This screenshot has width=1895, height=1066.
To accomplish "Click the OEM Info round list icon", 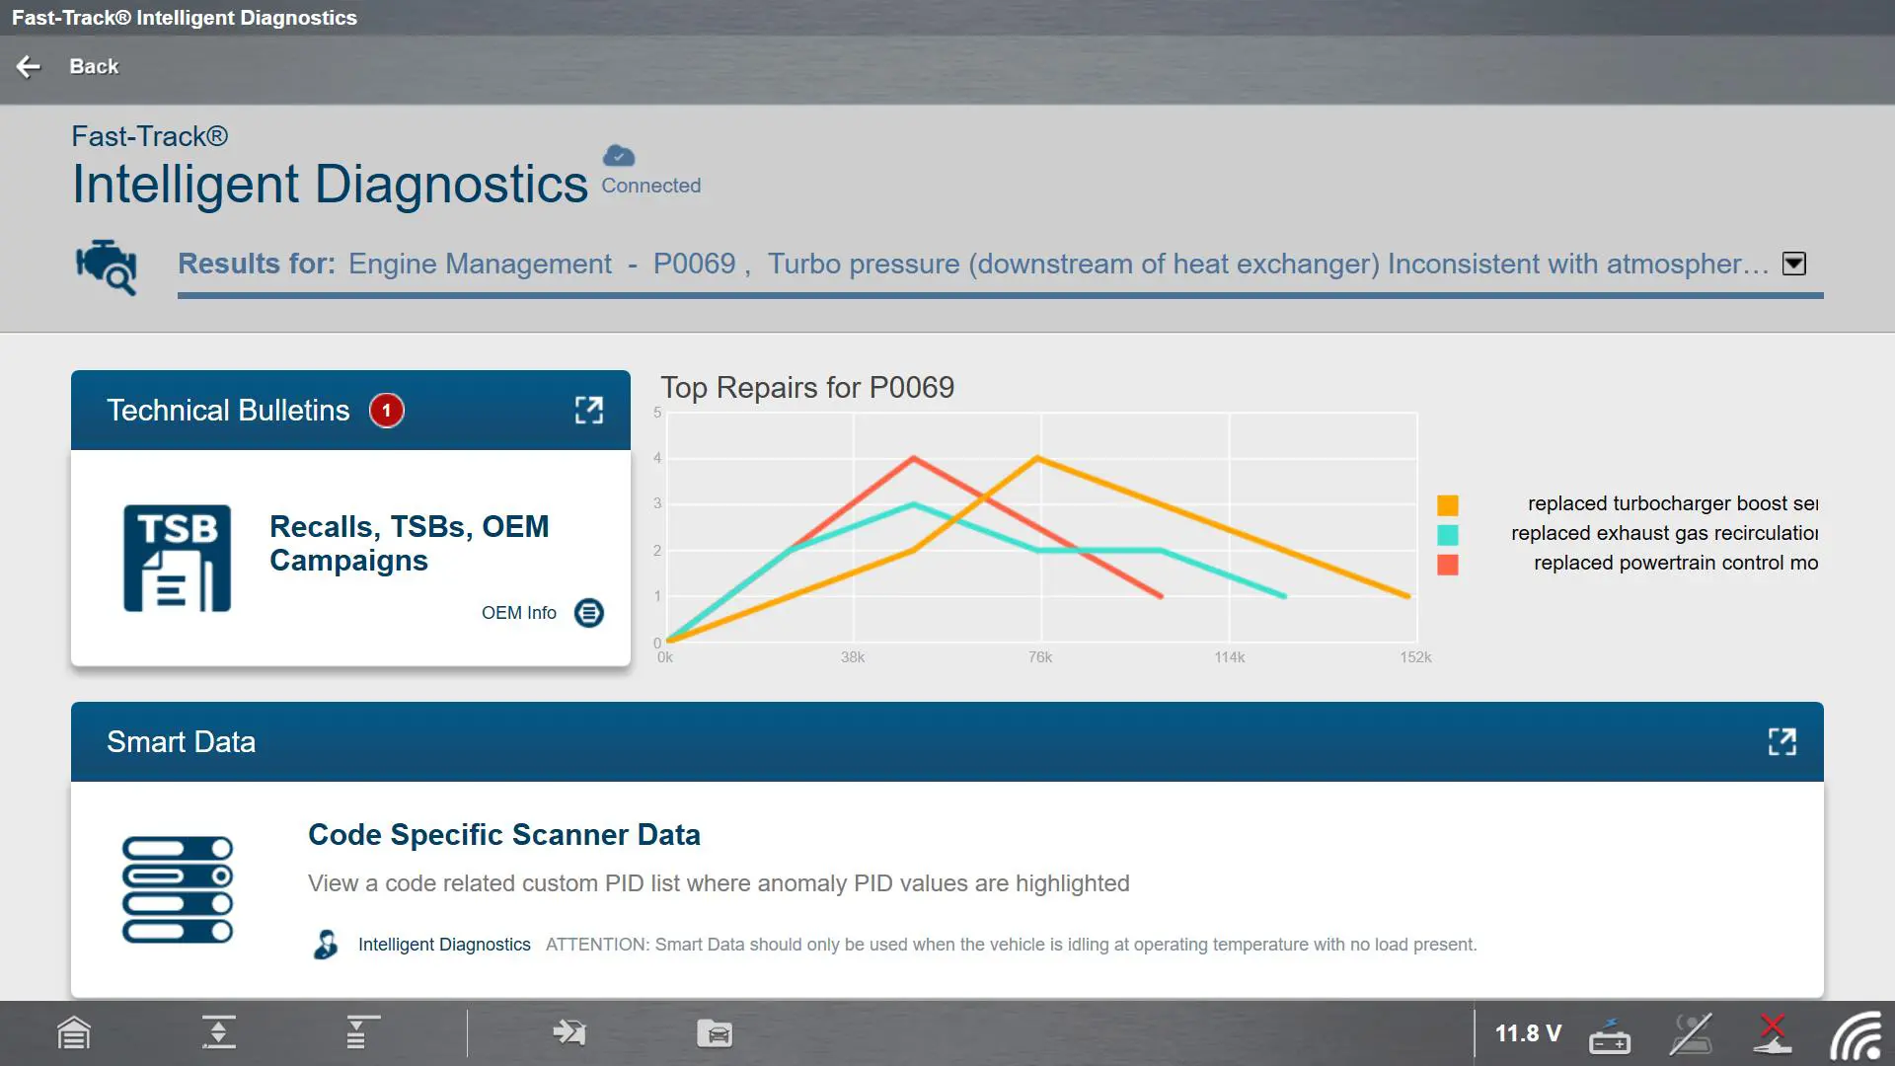I will click(x=589, y=613).
